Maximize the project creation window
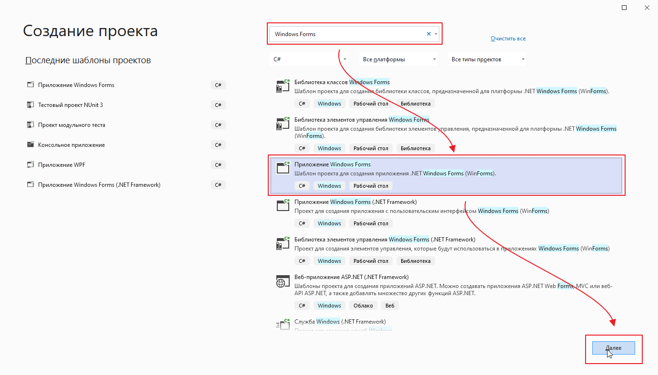The height and width of the screenshot is (375, 658). pos(624,8)
